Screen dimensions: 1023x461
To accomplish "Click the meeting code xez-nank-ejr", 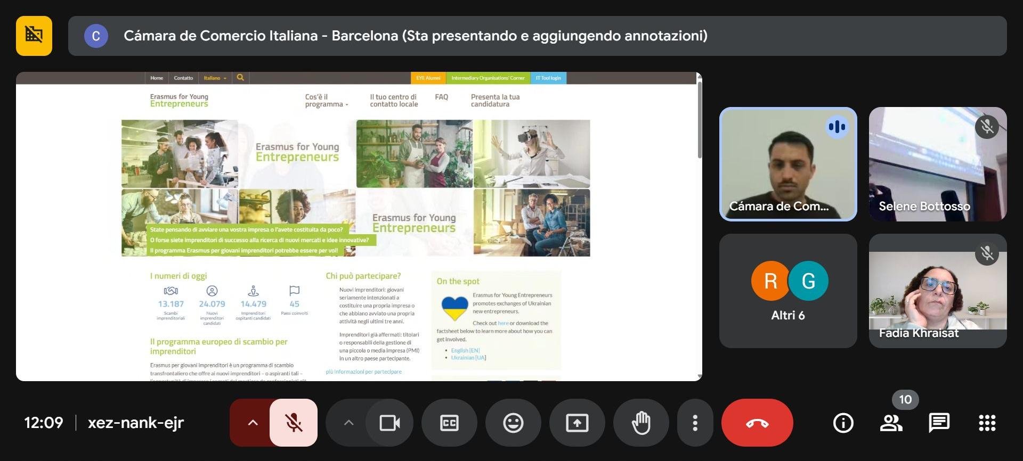I will (x=135, y=423).
